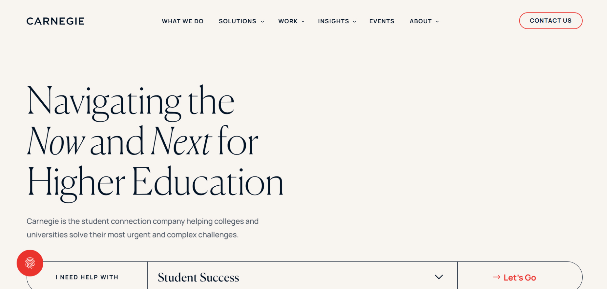The width and height of the screenshot is (607, 289).
Task: Expand the INSIGHTS dropdown chevron
Action: (x=354, y=22)
